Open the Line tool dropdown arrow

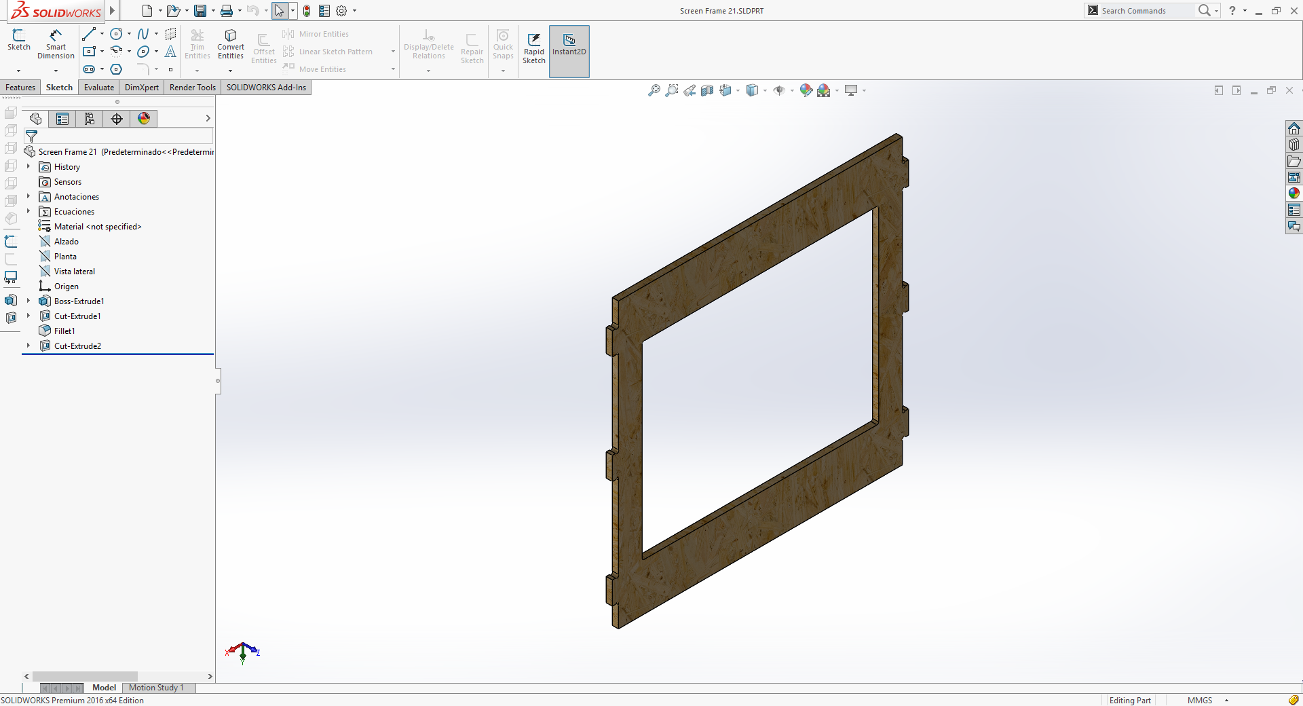tap(102, 34)
